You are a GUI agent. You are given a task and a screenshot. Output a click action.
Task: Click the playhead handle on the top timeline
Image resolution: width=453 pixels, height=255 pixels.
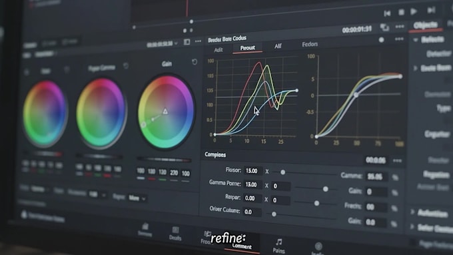tap(191, 22)
